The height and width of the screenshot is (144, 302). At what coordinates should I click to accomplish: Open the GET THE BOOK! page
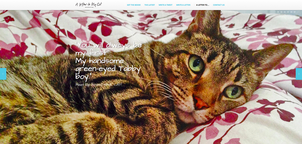(x=134, y=5)
